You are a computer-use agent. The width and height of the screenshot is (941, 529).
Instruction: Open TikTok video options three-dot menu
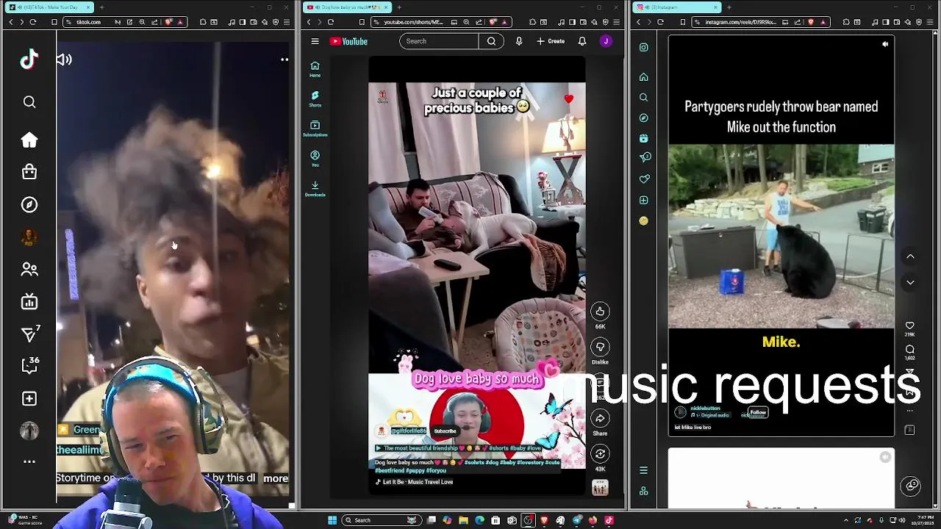click(285, 60)
